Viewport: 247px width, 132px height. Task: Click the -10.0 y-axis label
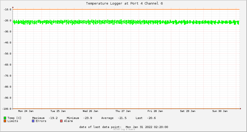coord(8,10)
